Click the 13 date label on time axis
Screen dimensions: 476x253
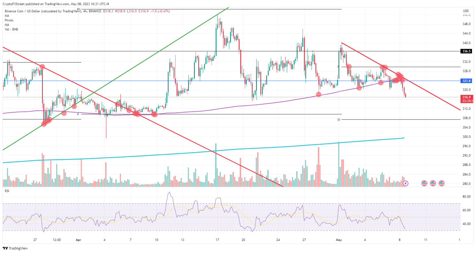pyautogui.click(x=182, y=240)
